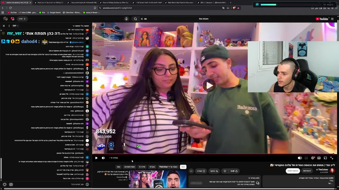Dislike the video
This screenshot has height=190, width=339.
click(225, 171)
